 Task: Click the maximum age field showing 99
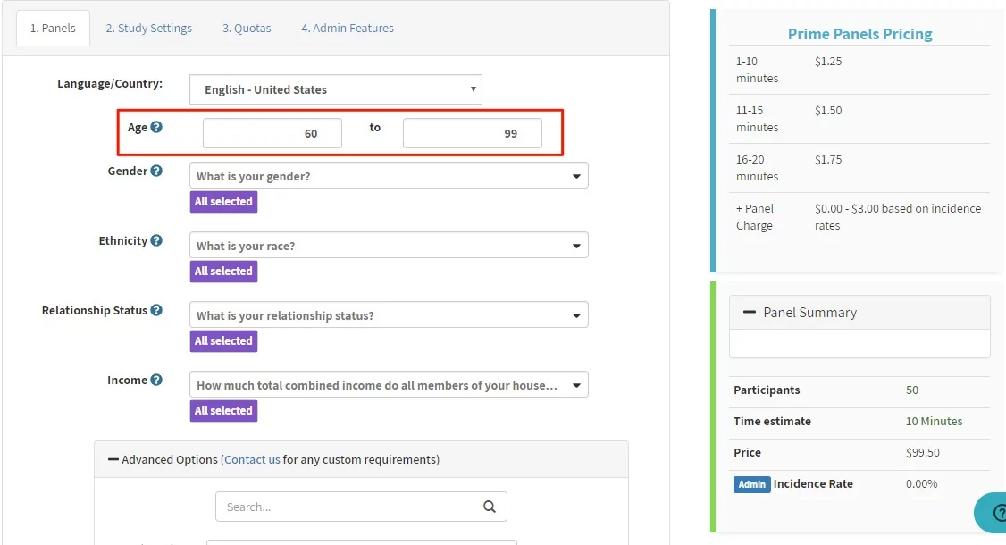click(x=473, y=133)
